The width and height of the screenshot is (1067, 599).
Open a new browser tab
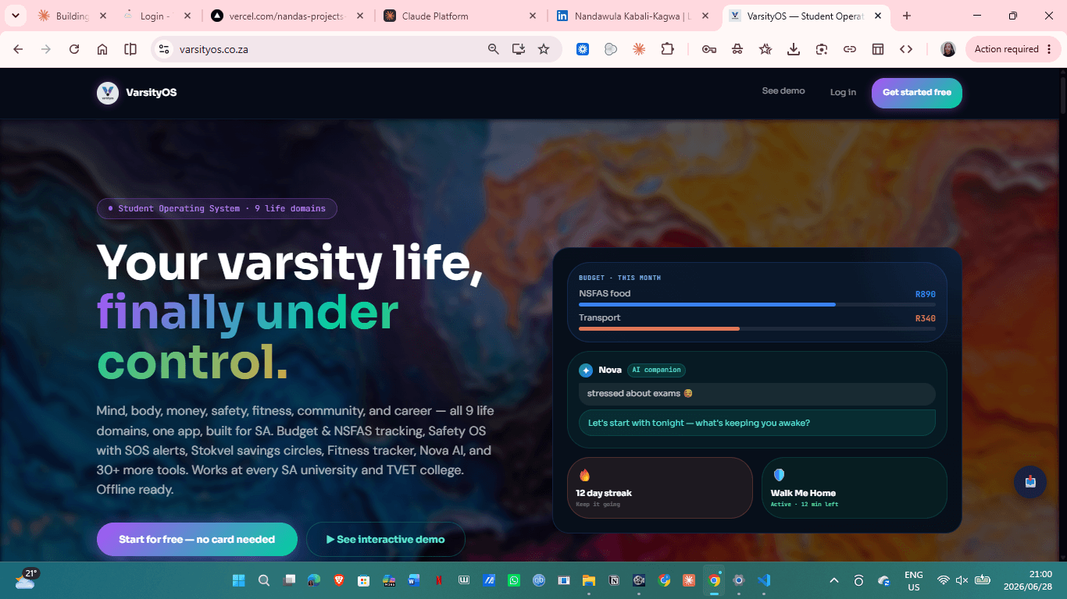pos(907,16)
